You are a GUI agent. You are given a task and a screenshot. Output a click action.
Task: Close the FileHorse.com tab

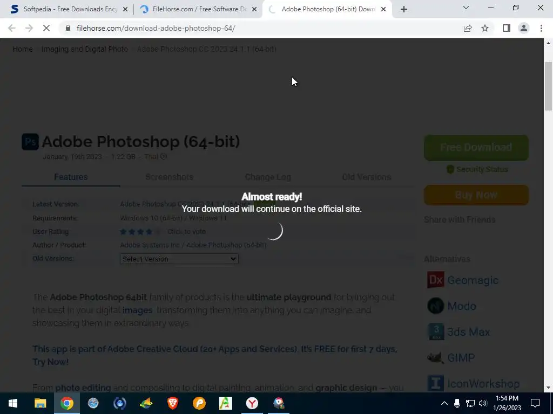pyautogui.click(x=254, y=9)
